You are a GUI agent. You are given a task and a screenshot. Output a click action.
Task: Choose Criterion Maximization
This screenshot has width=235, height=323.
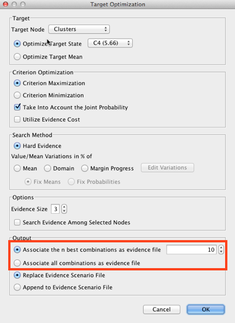pos(17,83)
